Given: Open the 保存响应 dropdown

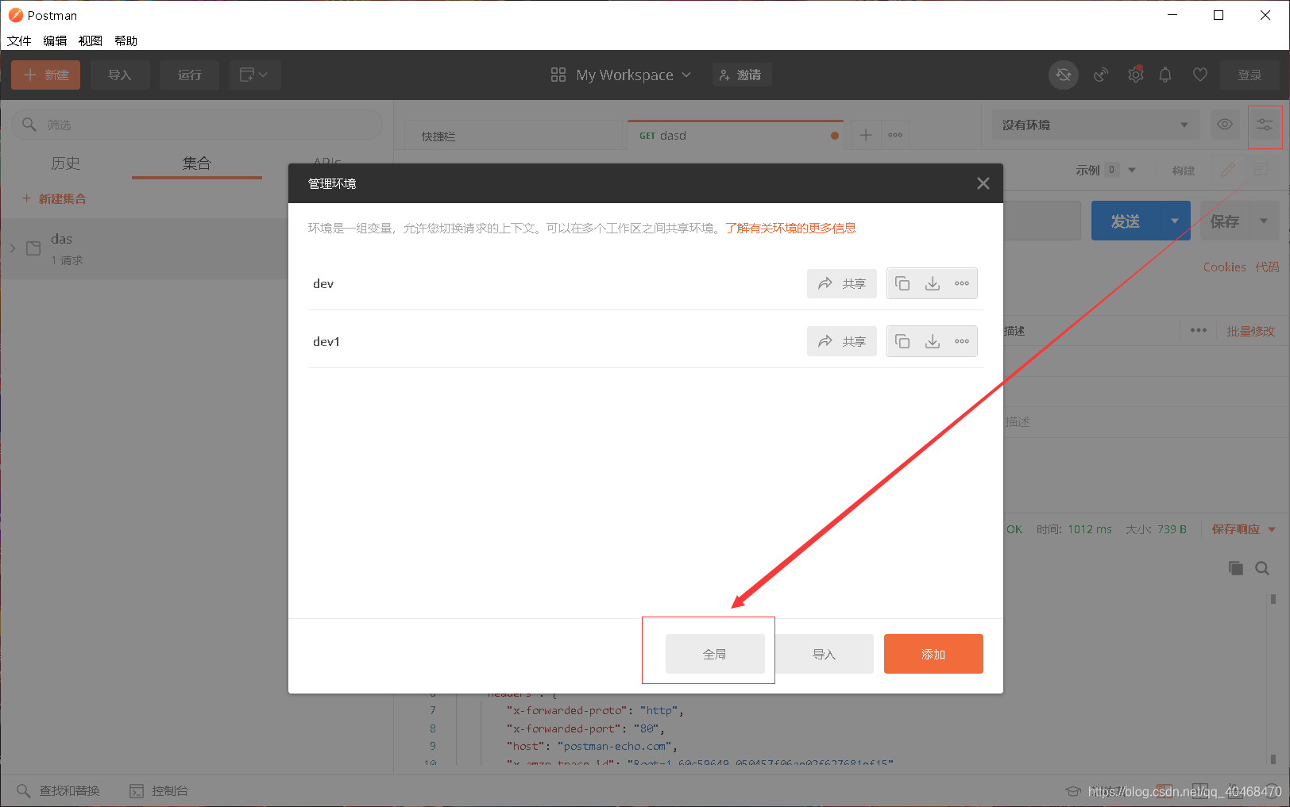Looking at the screenshot, I should click(x=1243, y=529).
